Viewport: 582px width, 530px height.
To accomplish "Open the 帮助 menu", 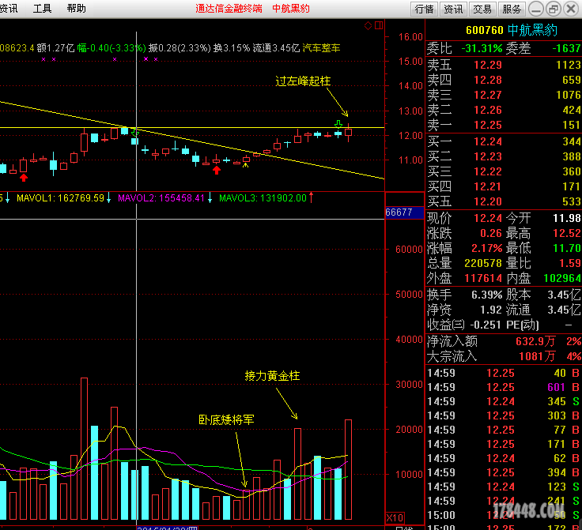I will point(76,9).
